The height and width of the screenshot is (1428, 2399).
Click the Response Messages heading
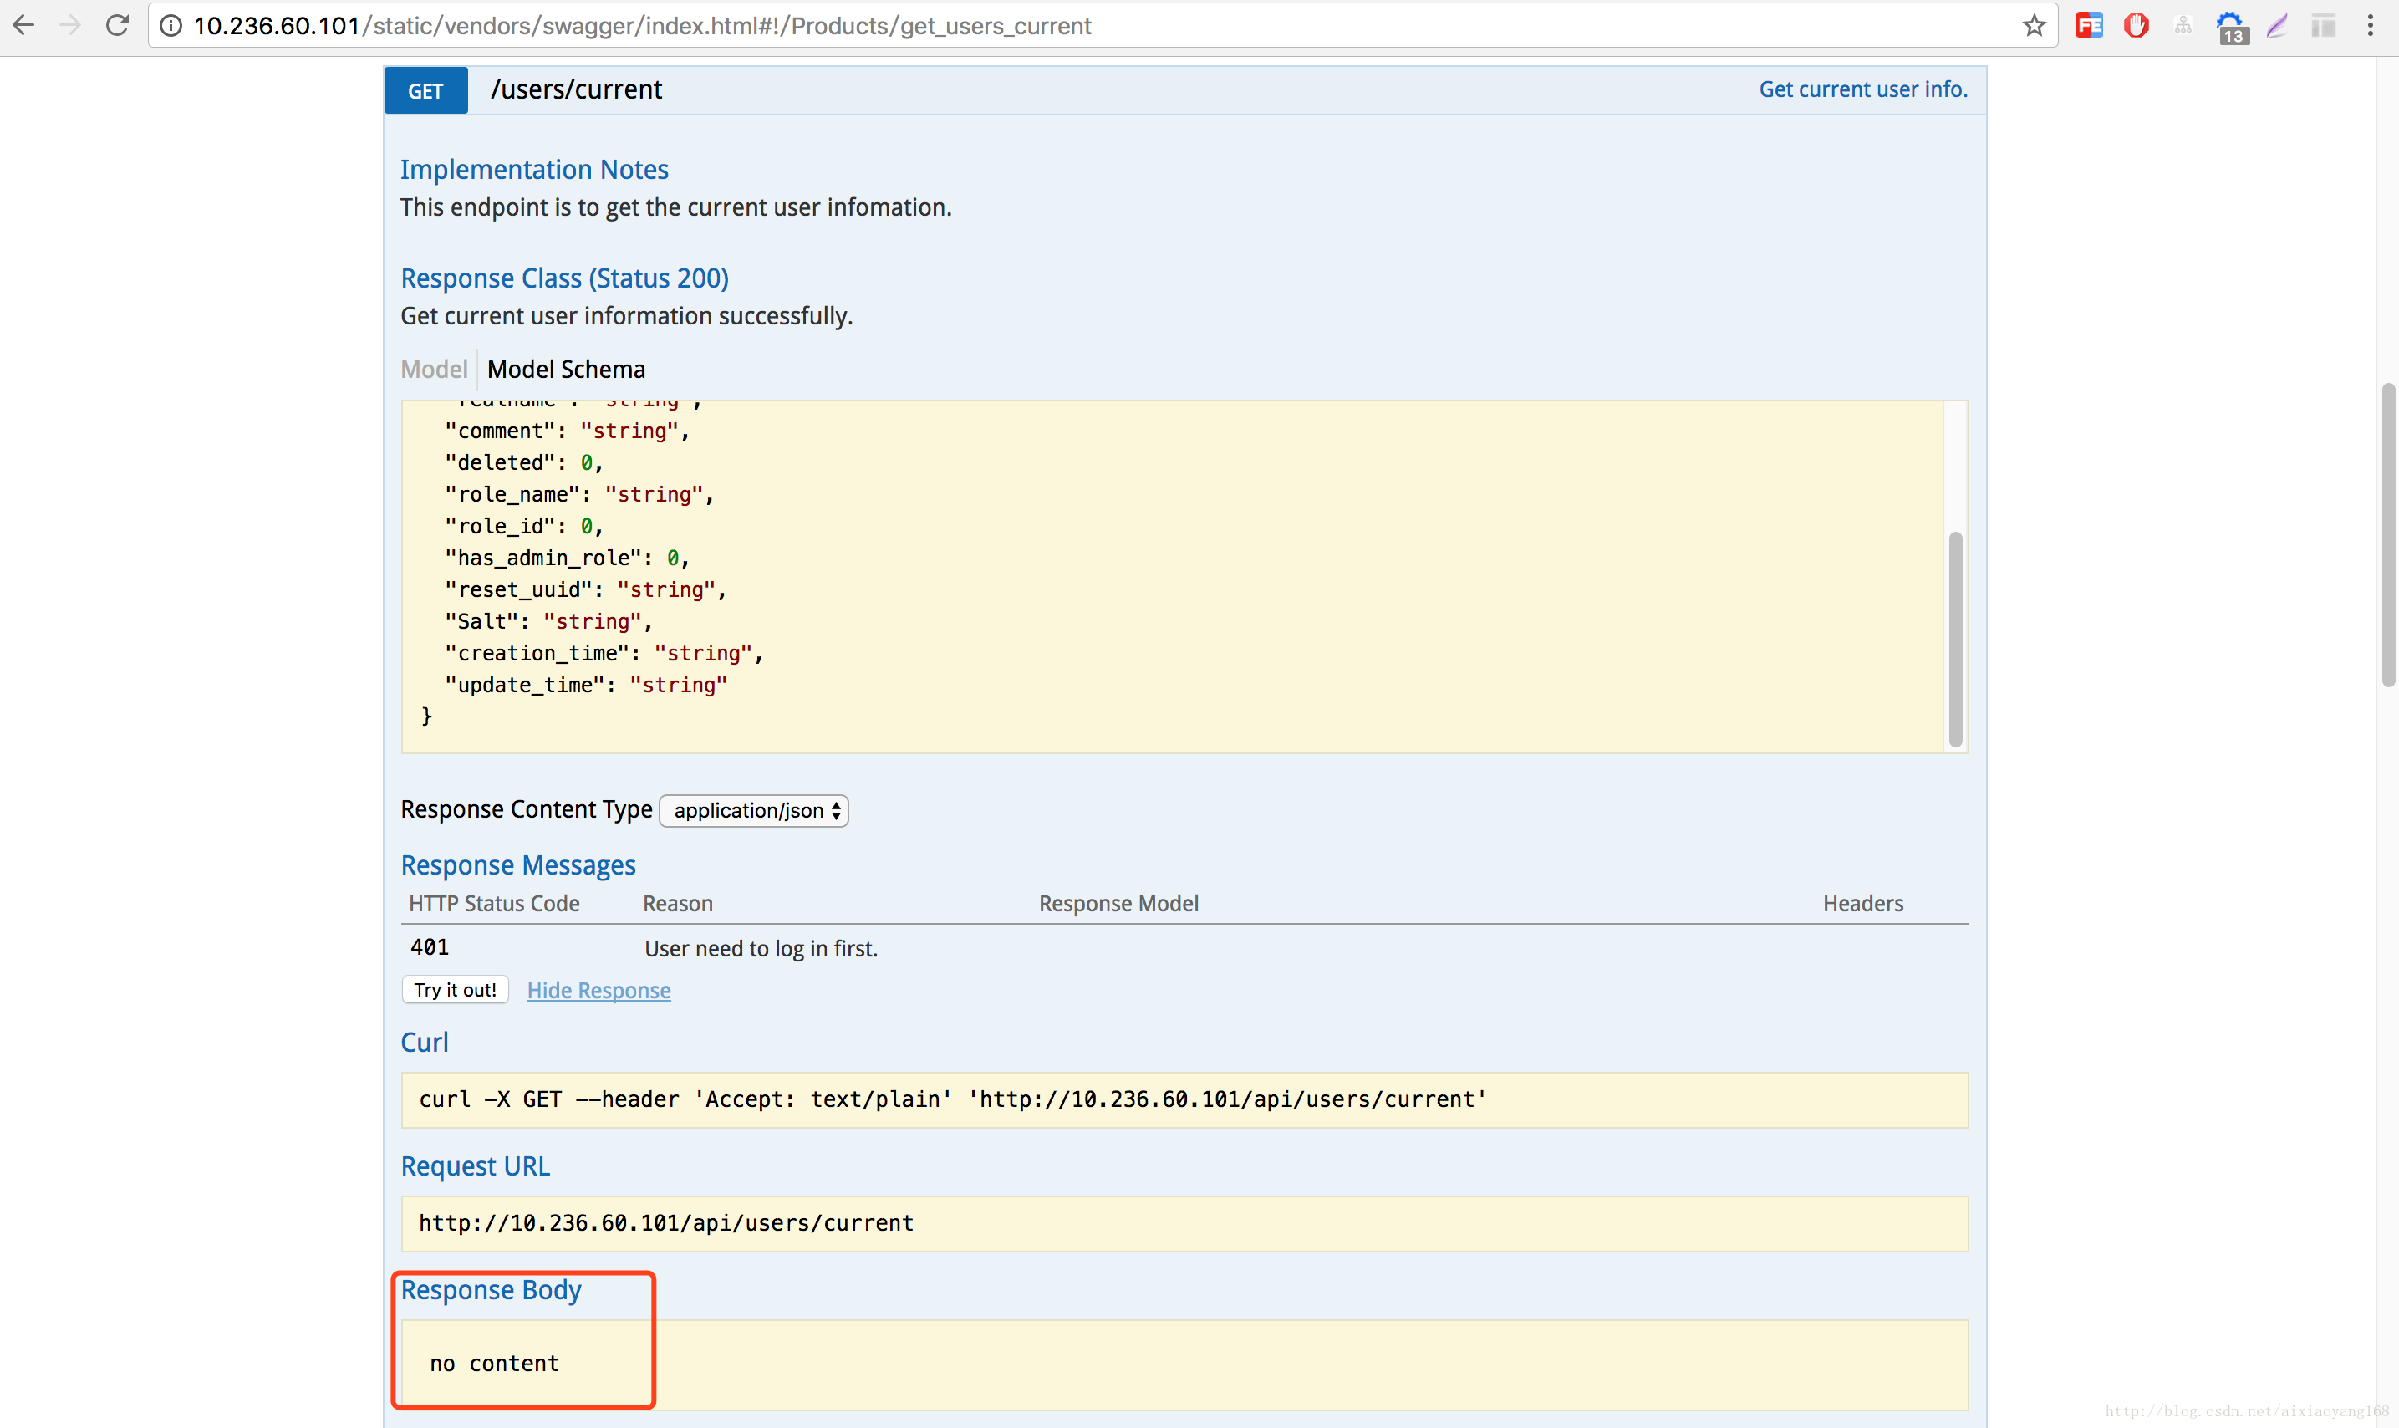(x=518, y=865)
